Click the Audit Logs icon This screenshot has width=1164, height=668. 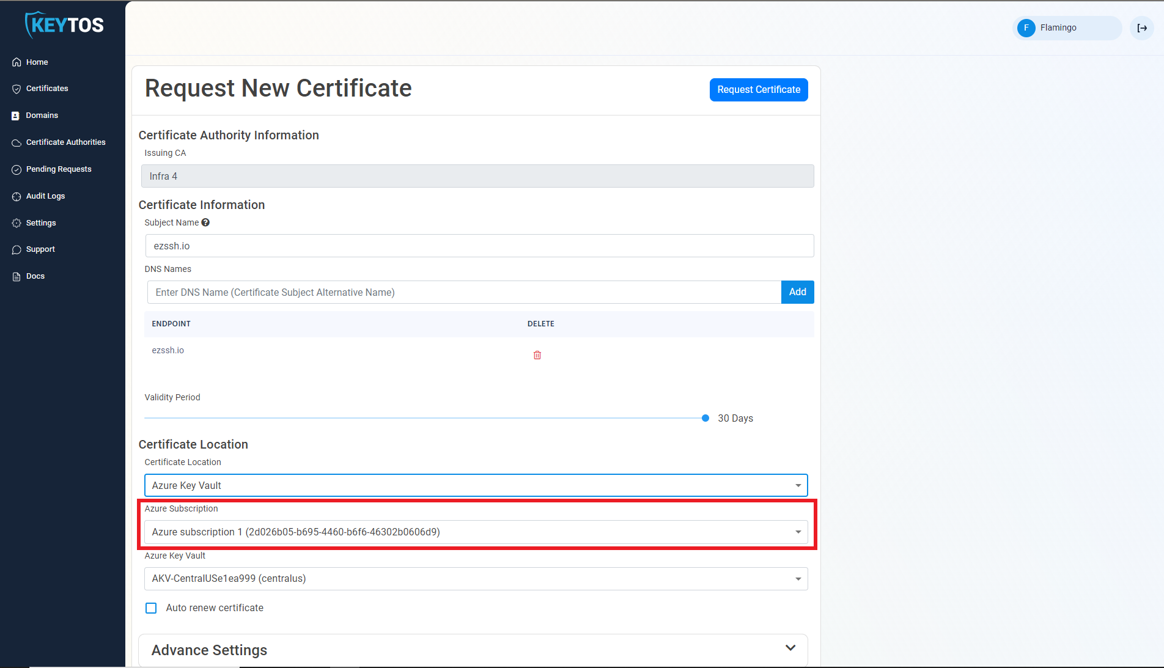coord(17,196)
